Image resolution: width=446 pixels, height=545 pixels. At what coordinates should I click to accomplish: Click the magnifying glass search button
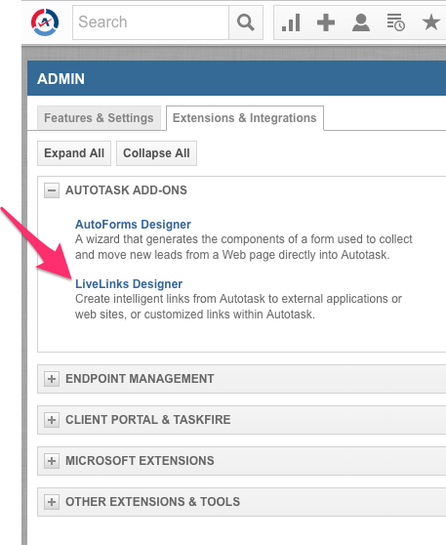pyautogui.click(x=246, y=22)
